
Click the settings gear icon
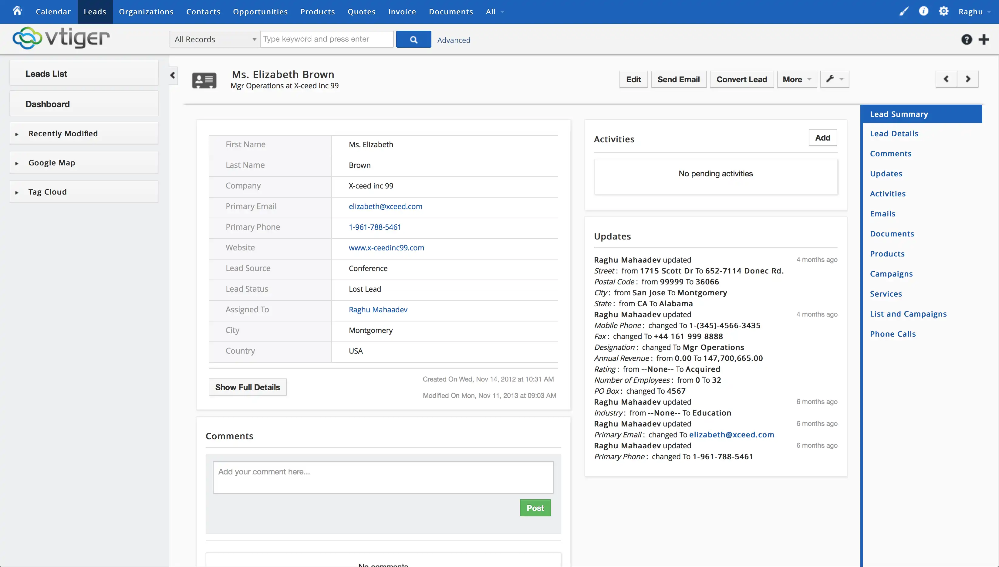tap(943, 11)
